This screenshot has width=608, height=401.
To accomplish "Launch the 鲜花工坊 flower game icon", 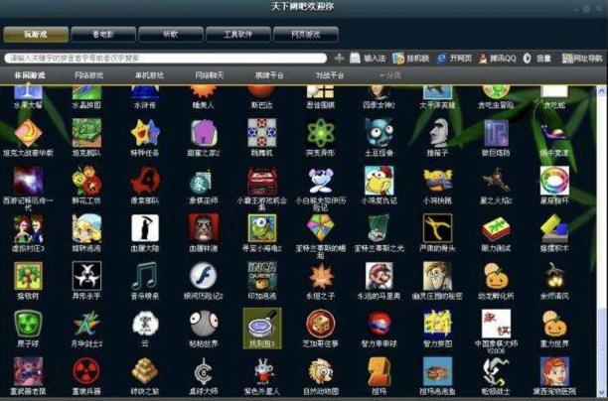I will pyautogui.click(x=86, y=181).
